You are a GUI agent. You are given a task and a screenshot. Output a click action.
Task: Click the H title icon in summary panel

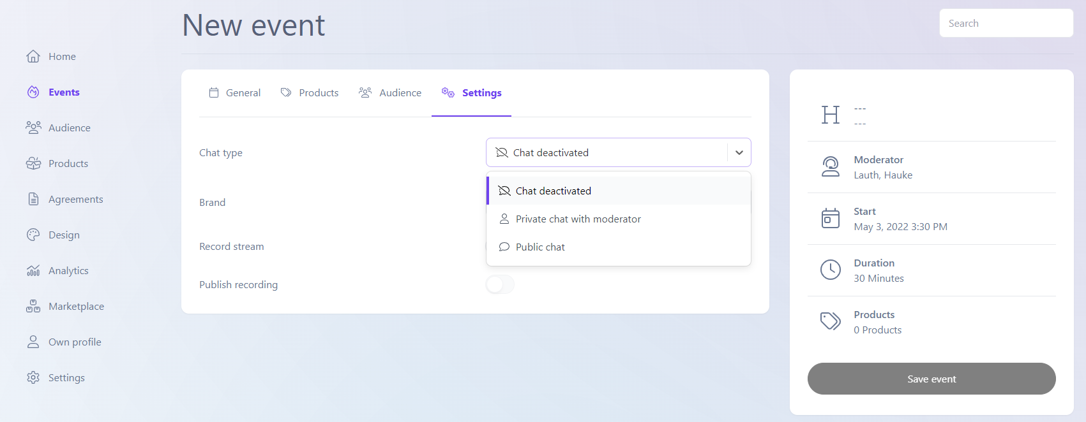tap(831, 115)
